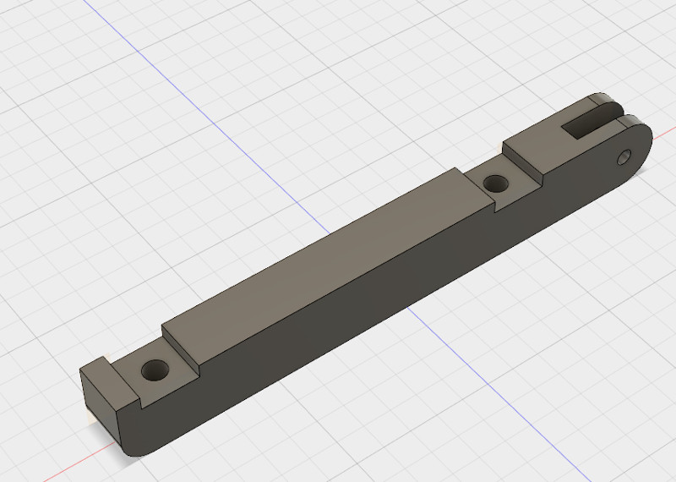Select the top hole near the bar's left end

(x=155, y=370)
